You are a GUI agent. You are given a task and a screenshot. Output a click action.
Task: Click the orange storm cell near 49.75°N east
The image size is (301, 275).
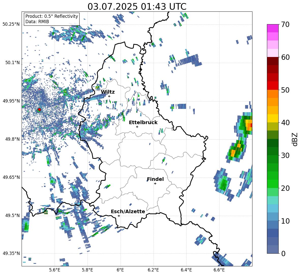pos(233,153)
